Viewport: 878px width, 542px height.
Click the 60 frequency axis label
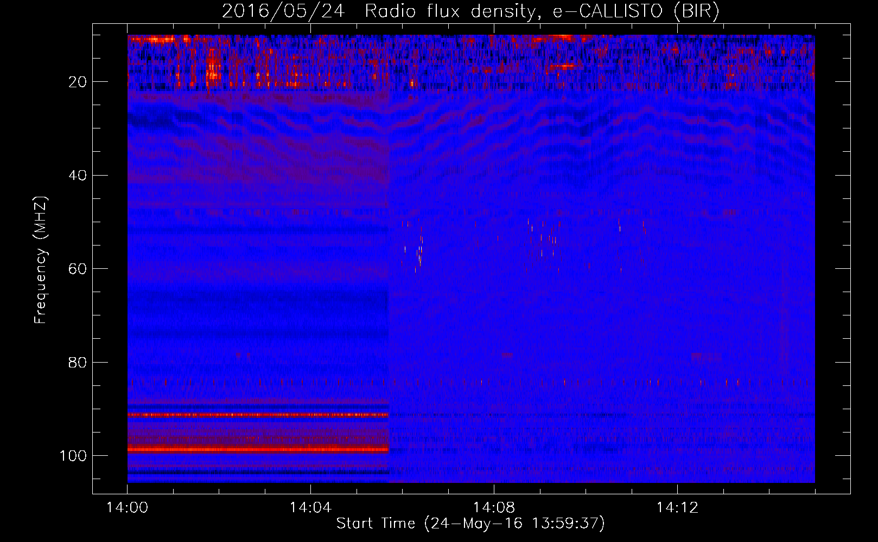tap(78, 269)
